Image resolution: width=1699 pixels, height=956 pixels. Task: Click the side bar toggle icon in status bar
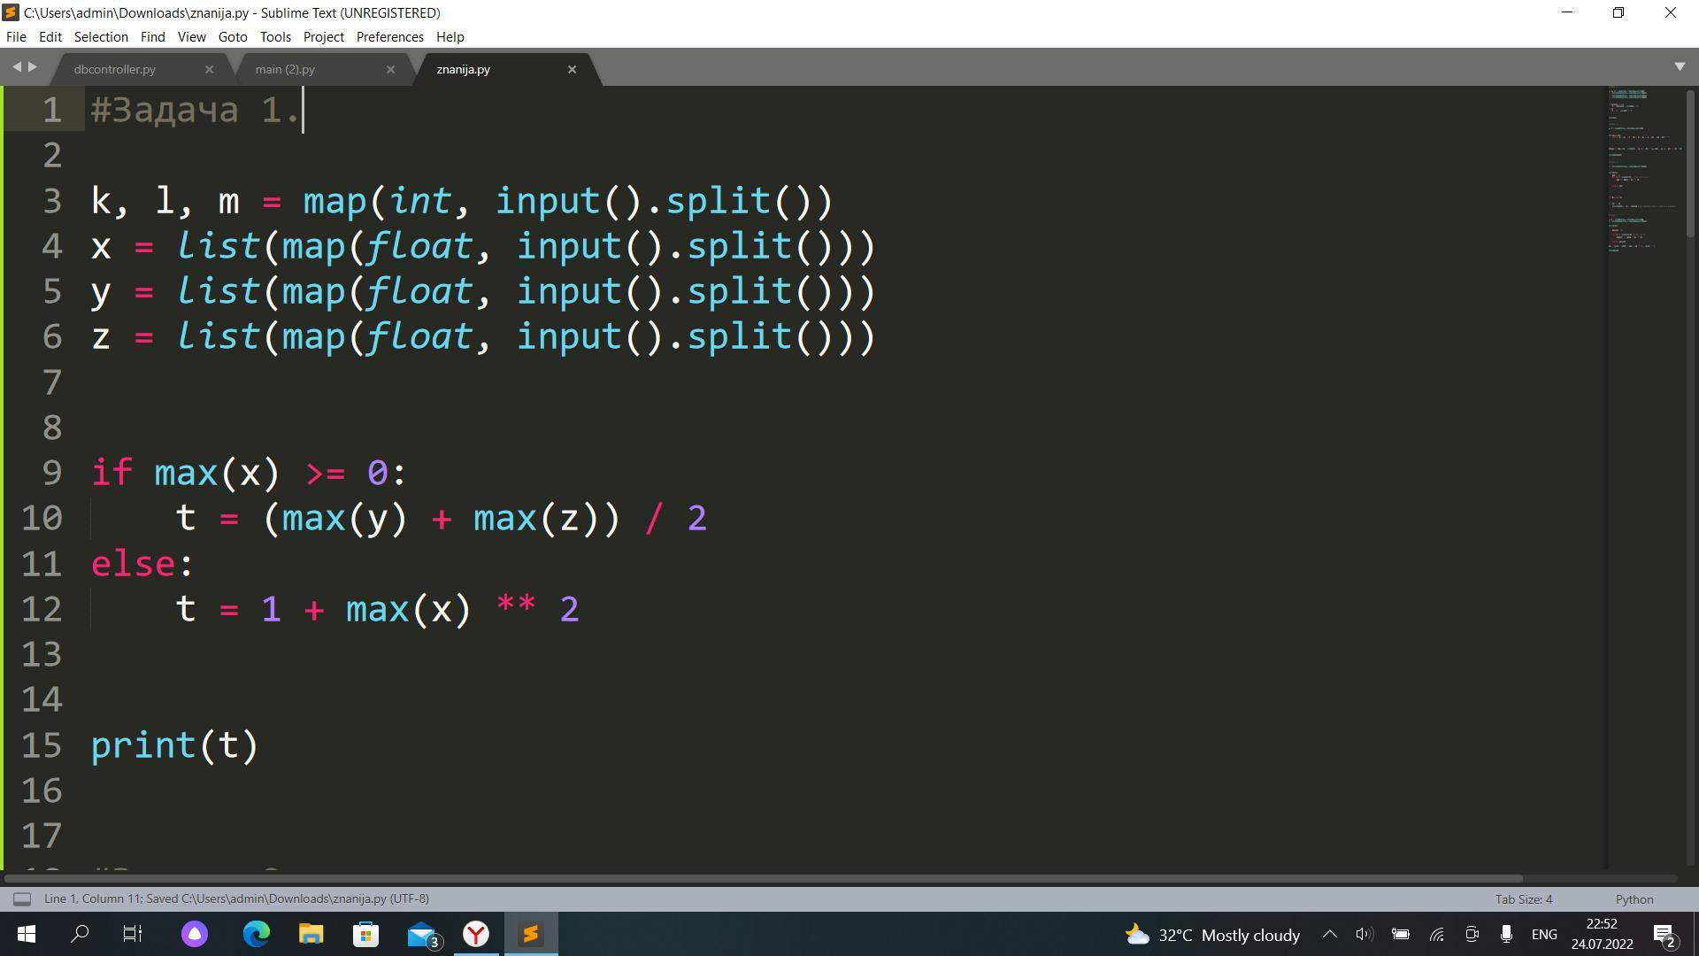[x=22, y=899]
